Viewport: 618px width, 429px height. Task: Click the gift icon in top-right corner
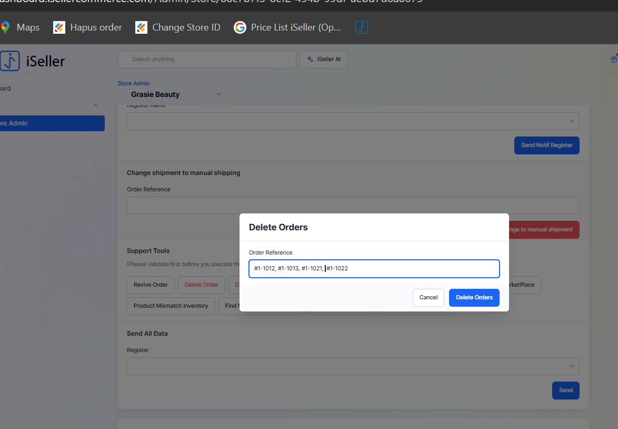point(613,60)
